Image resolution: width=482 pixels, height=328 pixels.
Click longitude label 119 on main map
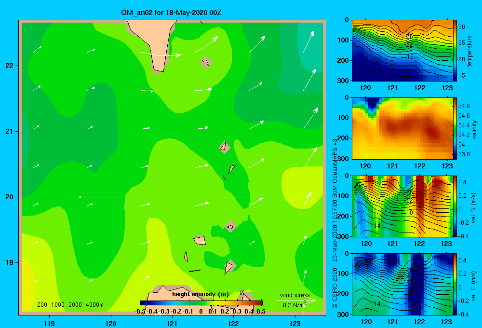(x=49, y=323)
